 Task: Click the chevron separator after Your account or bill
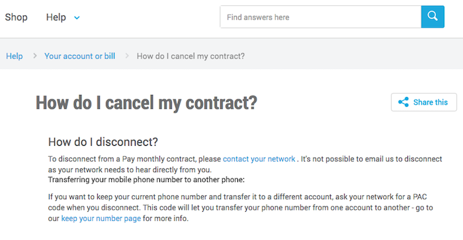point(127,55)
